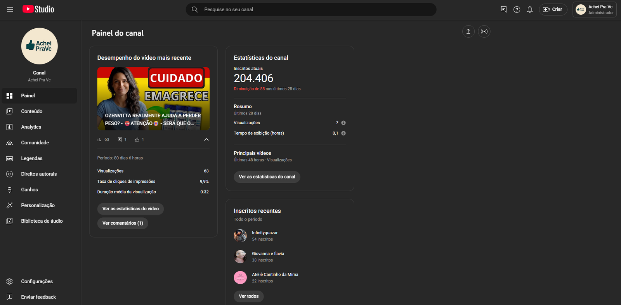Open the notifications bell
The width and height of the screenshot is (621, 305).
tap(530, 9)
